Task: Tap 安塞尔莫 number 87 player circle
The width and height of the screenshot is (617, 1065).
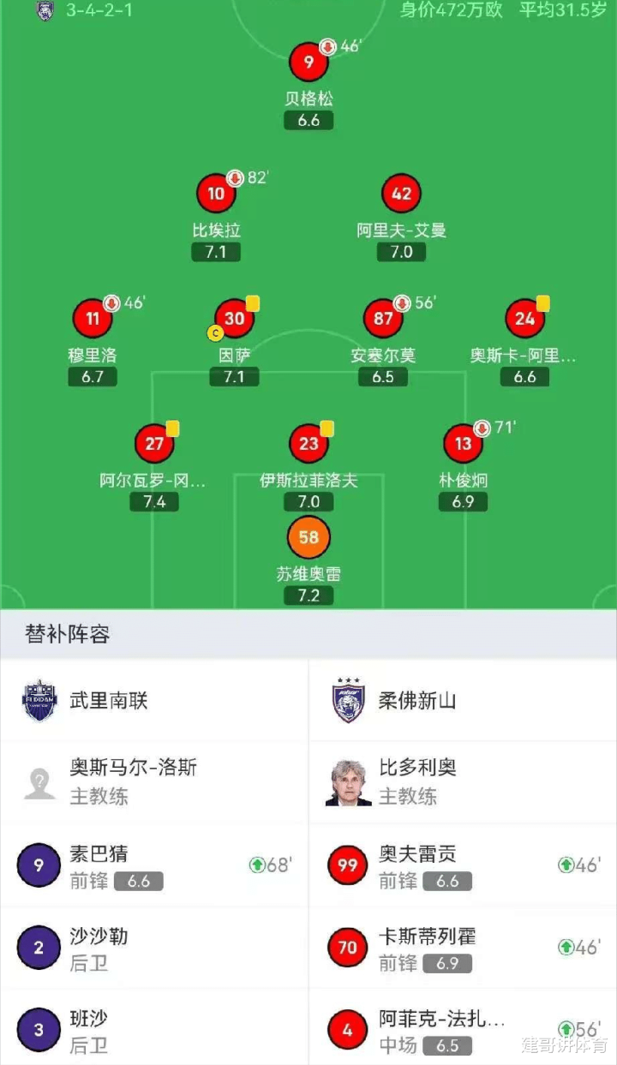Action: pos(383,319)
